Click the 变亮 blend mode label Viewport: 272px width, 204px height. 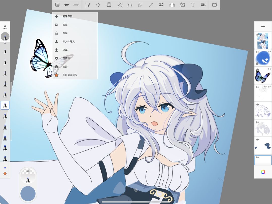pos(269,52)
